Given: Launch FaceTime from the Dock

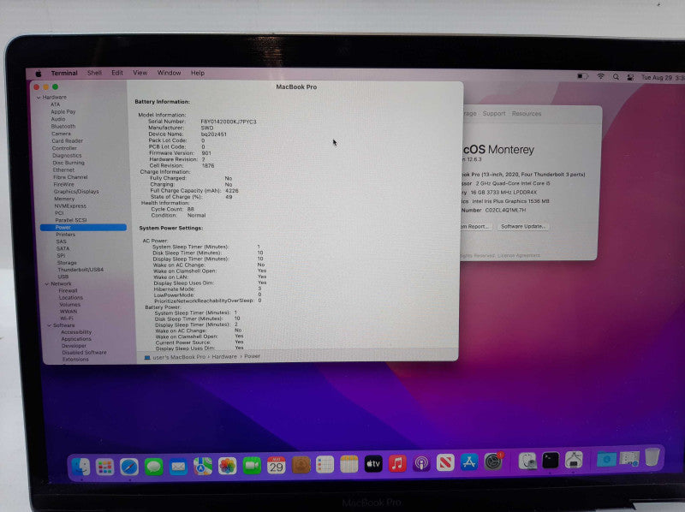Looking at the screenshot, I should pos(252,466).
